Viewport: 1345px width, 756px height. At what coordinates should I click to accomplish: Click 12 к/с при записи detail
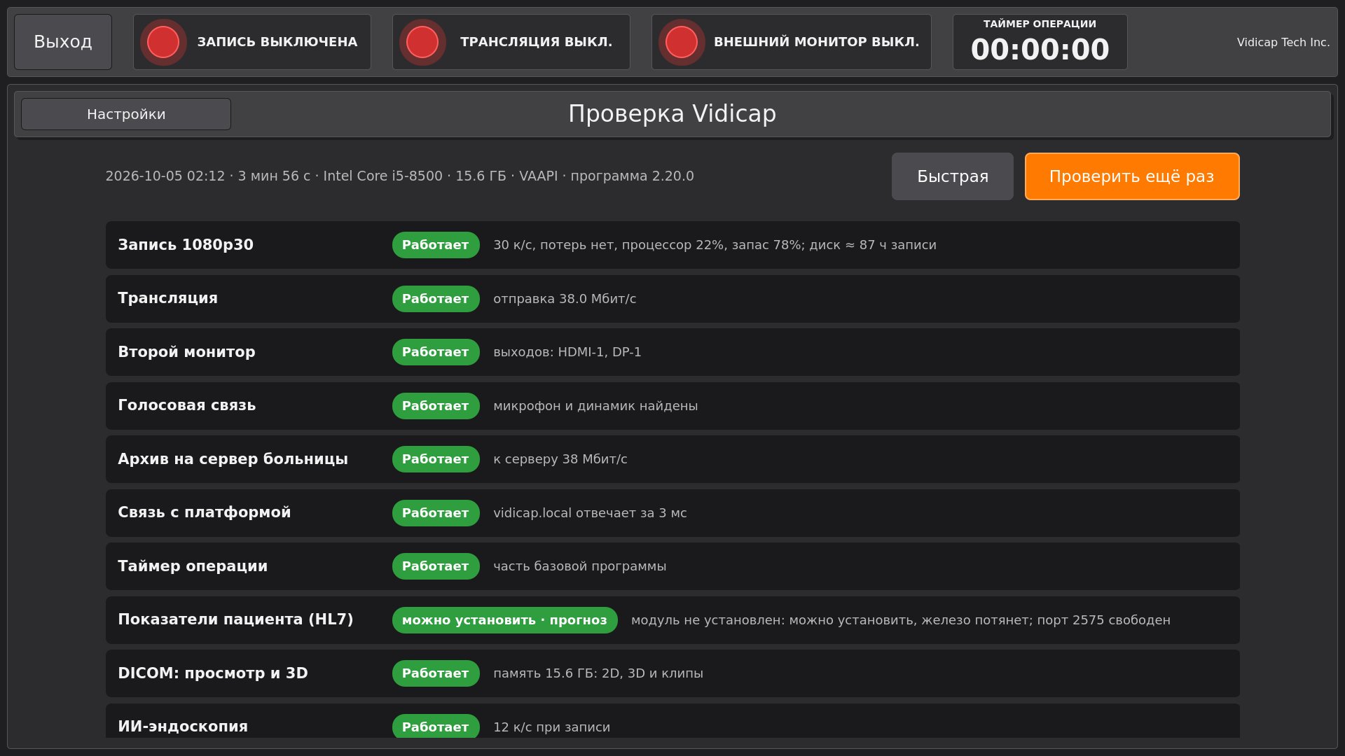551,727
